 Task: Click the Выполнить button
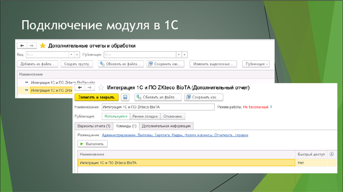click(x=93, y=144)
